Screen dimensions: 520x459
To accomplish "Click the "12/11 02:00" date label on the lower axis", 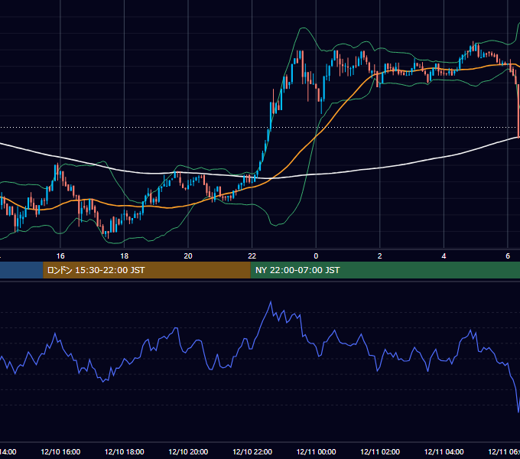I will (380, 451).
